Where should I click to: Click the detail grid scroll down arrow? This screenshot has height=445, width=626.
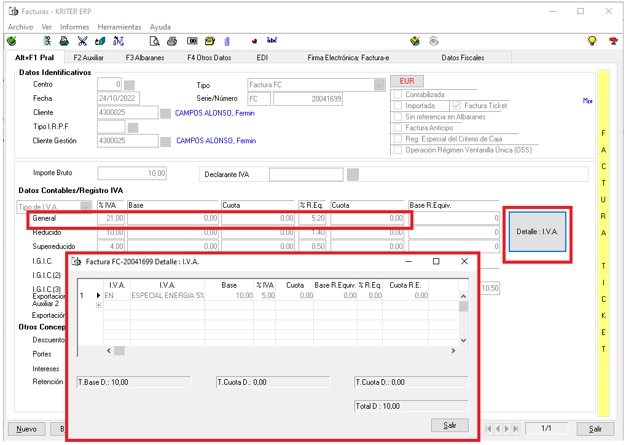(x=463, y=341)
